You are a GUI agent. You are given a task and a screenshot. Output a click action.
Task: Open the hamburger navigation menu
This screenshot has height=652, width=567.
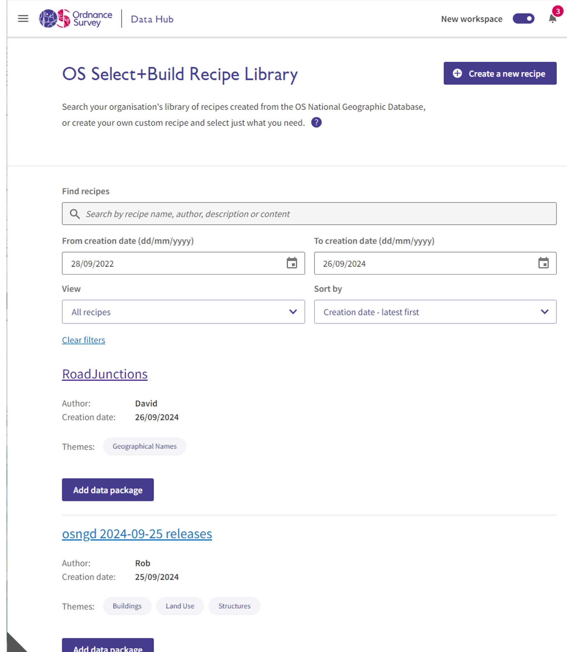pyautogui.click(x=23, y=19)
